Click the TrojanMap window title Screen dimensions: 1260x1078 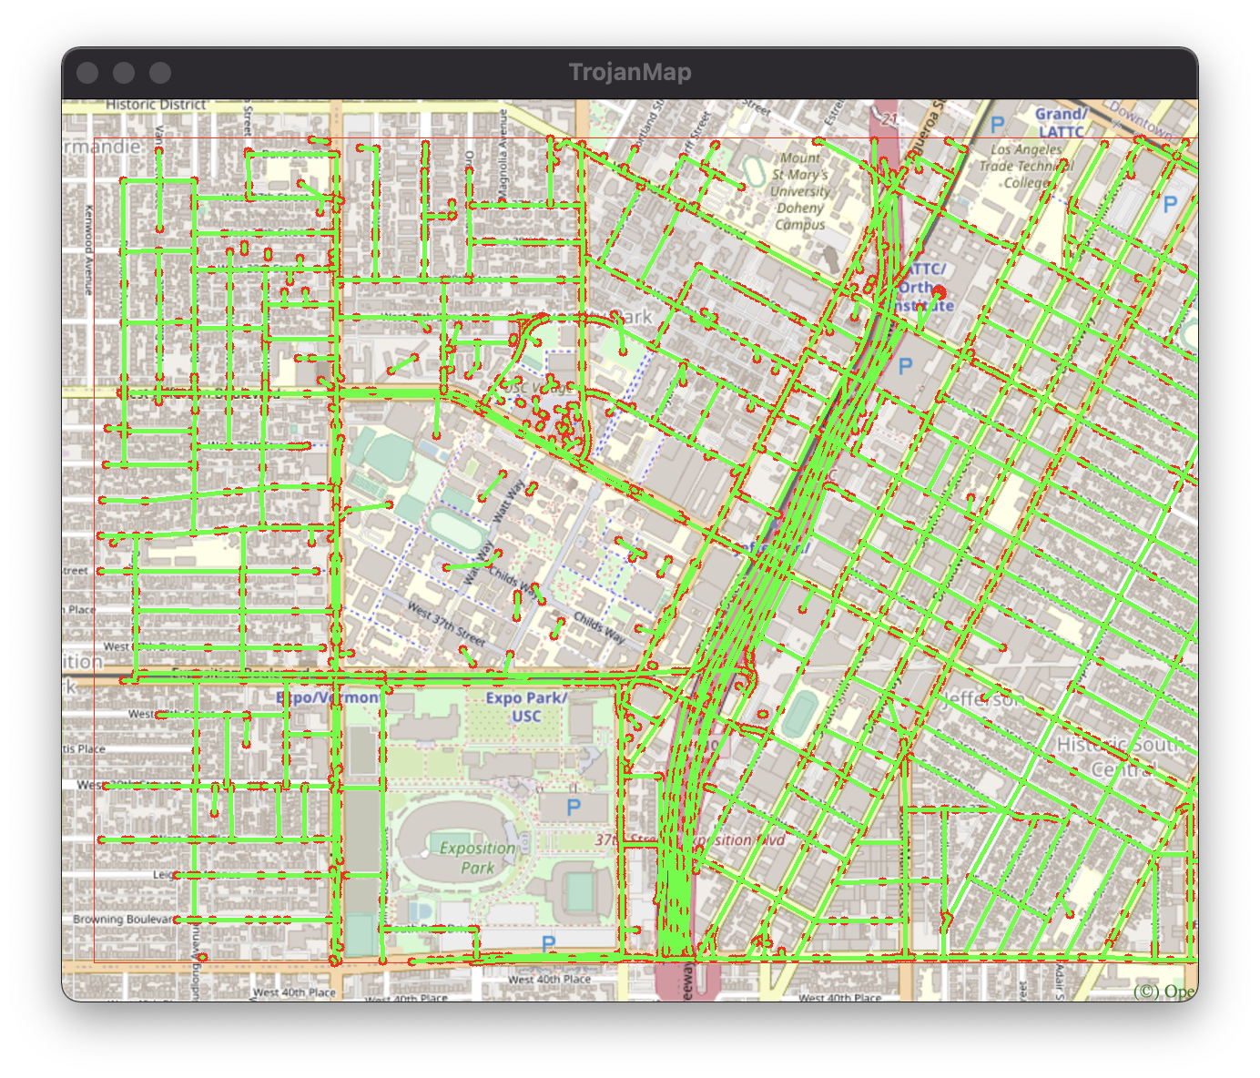pyautogui.click(x=630, y=72)
